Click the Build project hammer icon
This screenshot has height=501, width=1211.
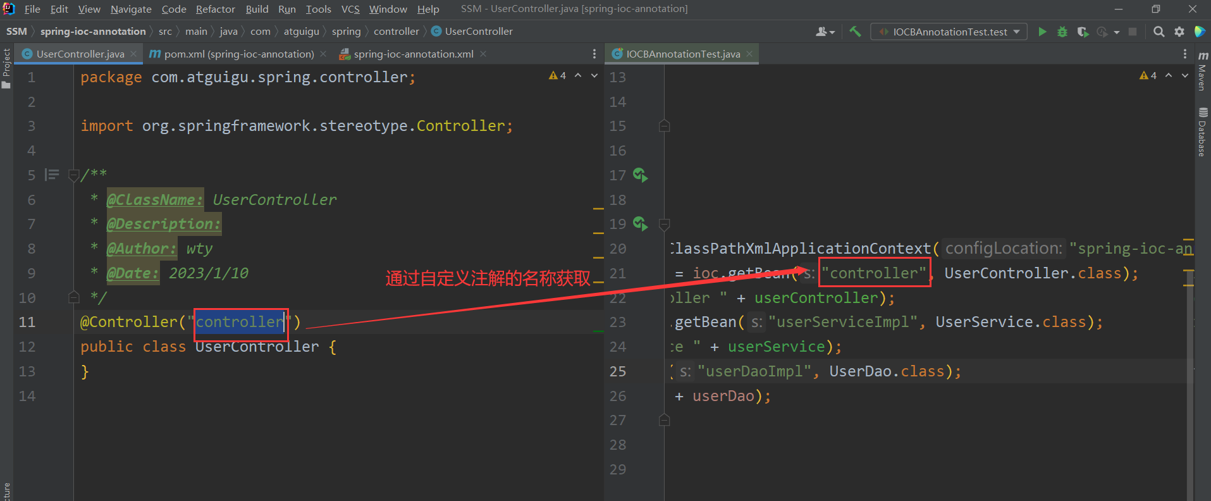pyautogui.click(x=855, y=32)
